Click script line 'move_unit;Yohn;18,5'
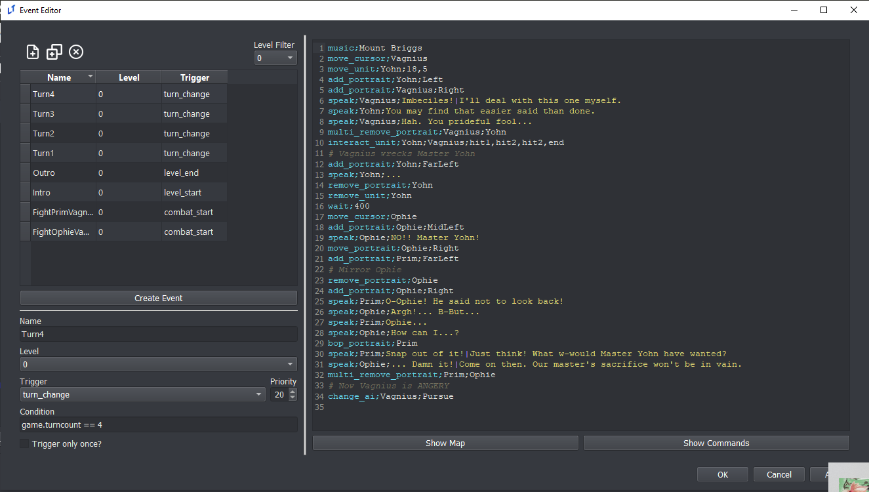The image size is (869, 492). pos(378,69)
